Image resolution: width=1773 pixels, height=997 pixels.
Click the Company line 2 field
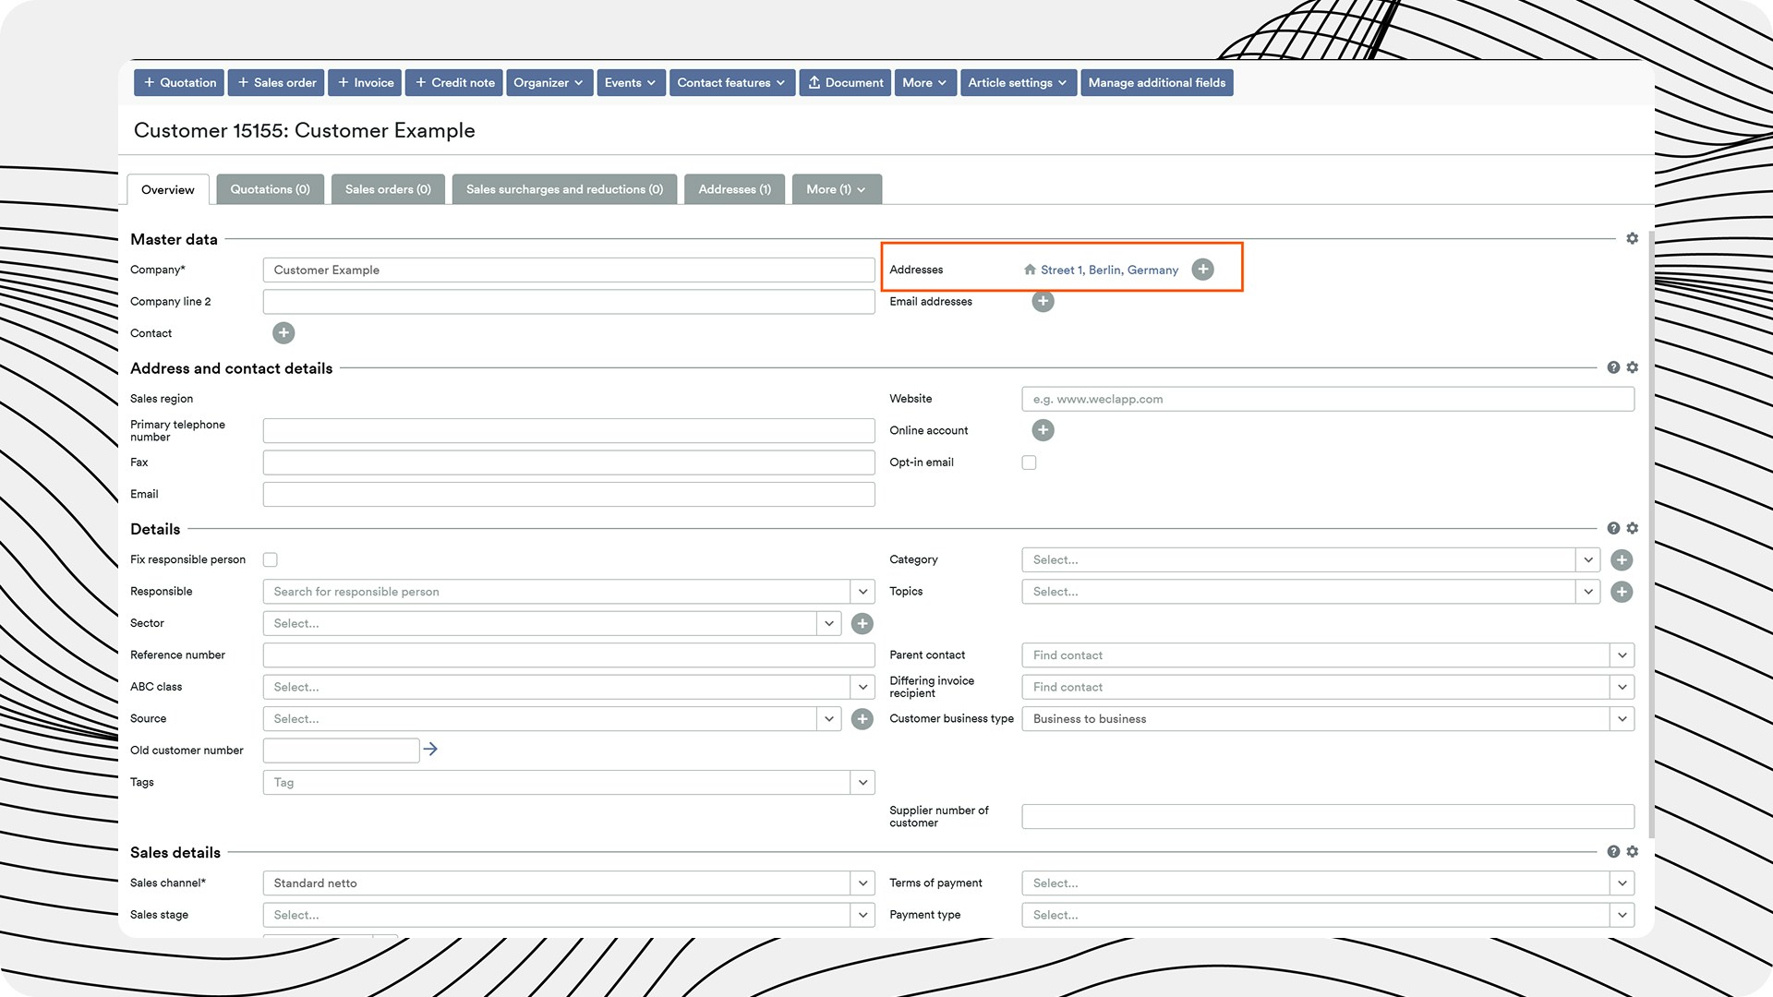[569, 302]
